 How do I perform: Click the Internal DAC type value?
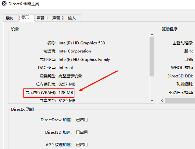(66, 68)
